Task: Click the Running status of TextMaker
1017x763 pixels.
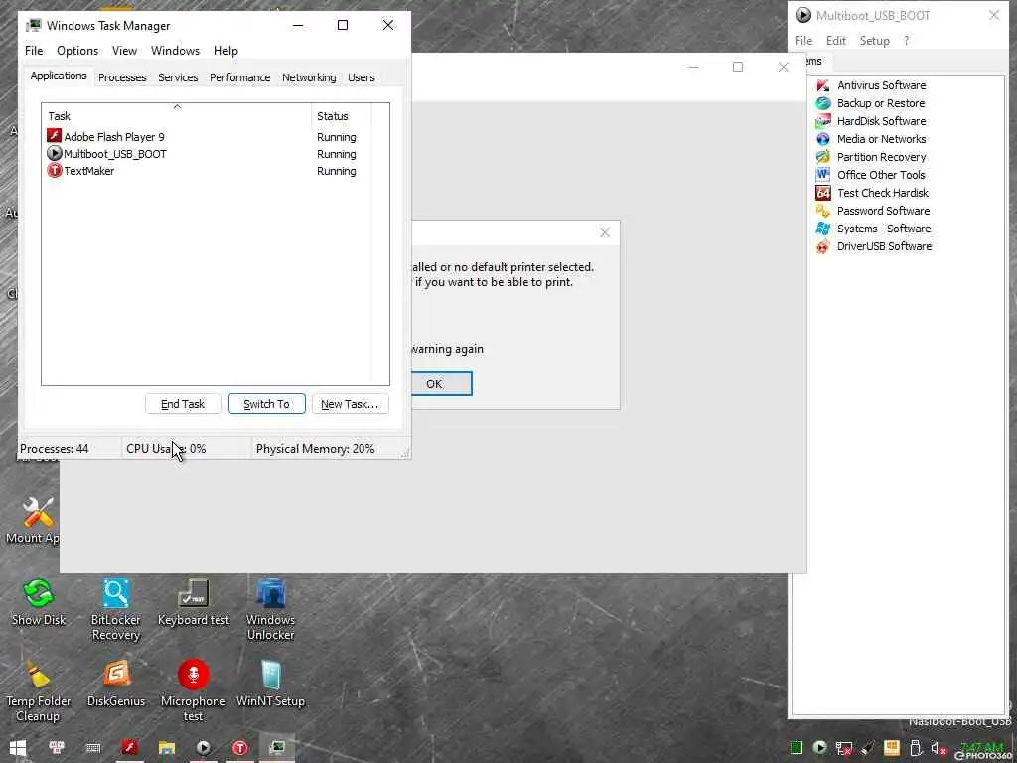Action: click(336, 171)
